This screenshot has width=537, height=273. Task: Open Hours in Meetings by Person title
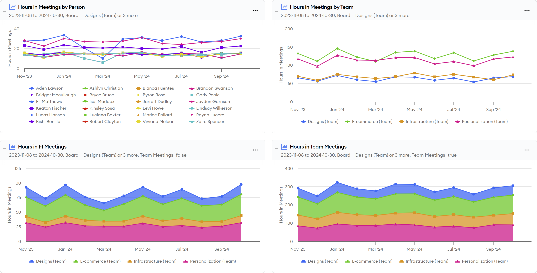tap(51, 7)
